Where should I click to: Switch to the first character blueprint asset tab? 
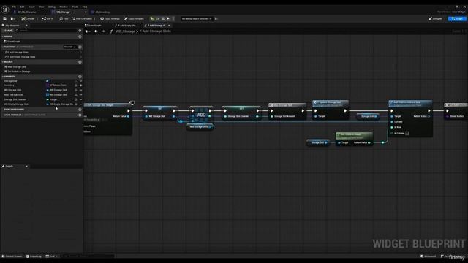tap(27, 12)
